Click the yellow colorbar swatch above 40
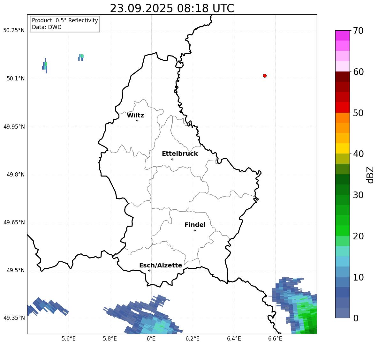This screenshot has width=378, height=345. click(343, 148)
